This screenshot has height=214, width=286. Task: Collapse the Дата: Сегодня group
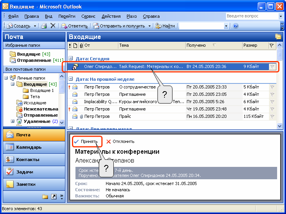pos(70,58)
